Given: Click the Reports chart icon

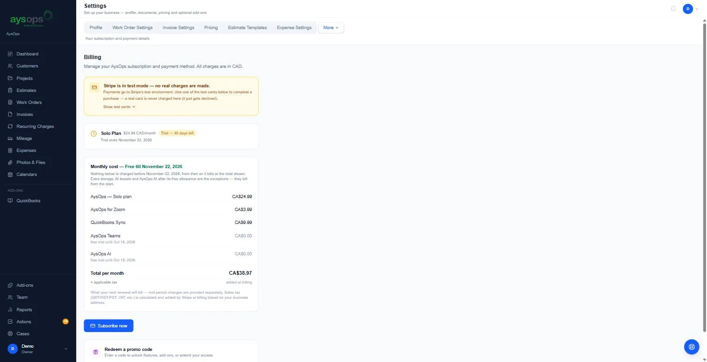Looking at the screenshot, I should click(10, 310).
